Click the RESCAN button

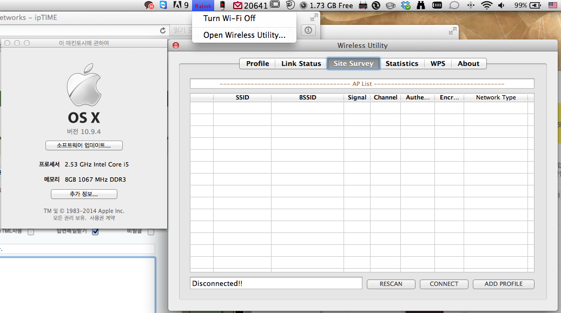(391, 284)
